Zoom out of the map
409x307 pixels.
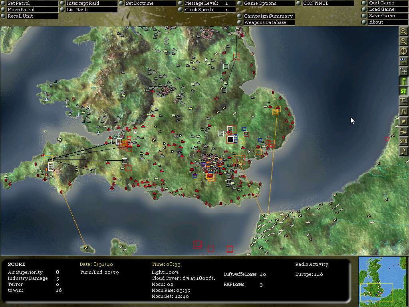pos(403,41)
